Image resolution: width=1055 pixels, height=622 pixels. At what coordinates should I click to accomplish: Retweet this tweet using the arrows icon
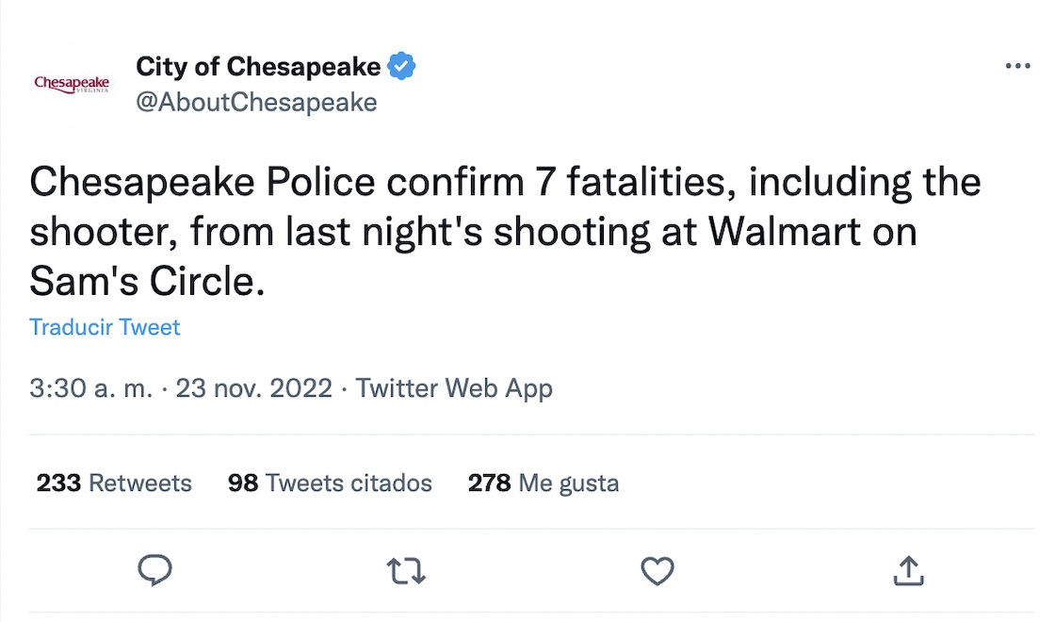406,570
